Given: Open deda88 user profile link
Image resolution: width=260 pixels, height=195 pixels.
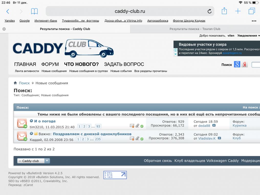Looking at the screenshot, I should 204,126.
